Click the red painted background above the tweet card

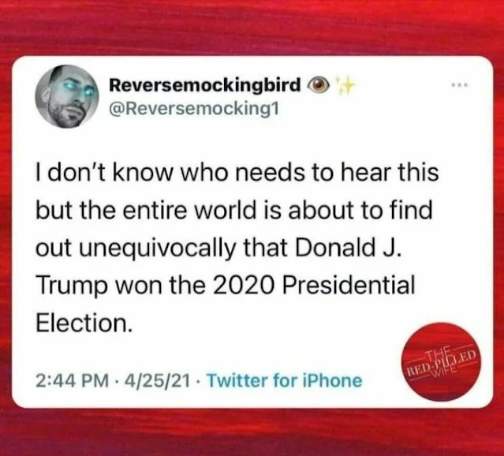(252, 28)
